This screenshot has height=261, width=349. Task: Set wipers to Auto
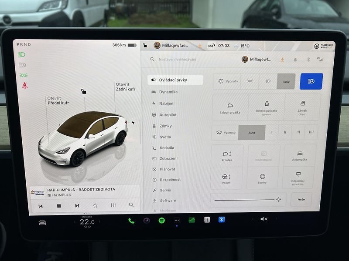coord(252,133)
